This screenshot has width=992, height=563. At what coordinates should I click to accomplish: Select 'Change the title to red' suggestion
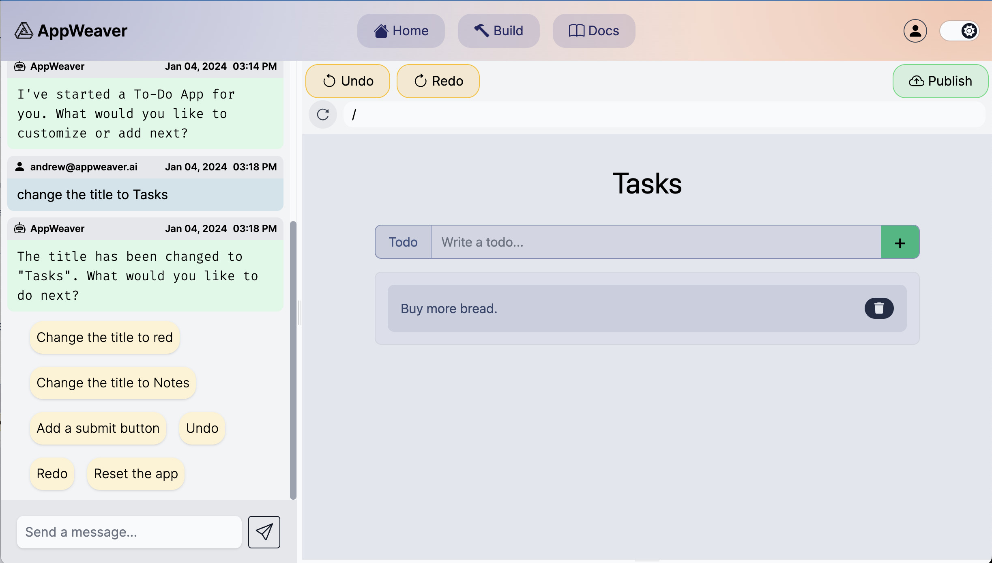point(105,337)
